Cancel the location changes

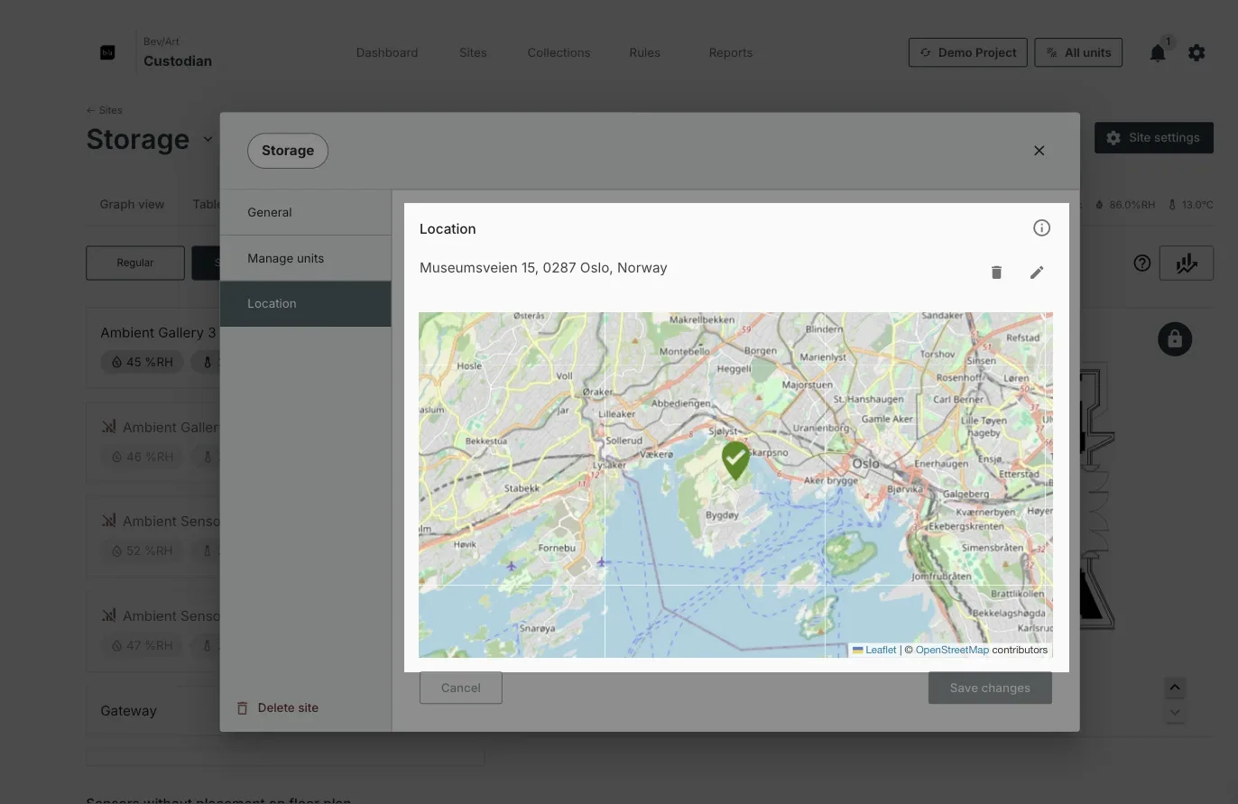click(x=461, y=688)
